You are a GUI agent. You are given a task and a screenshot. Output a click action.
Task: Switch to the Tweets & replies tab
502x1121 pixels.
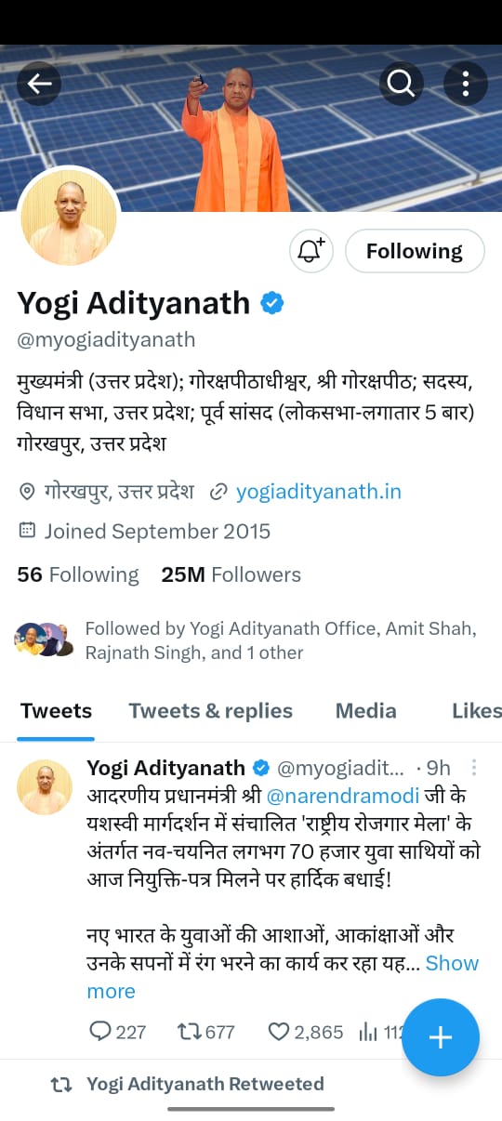point(210,710)
